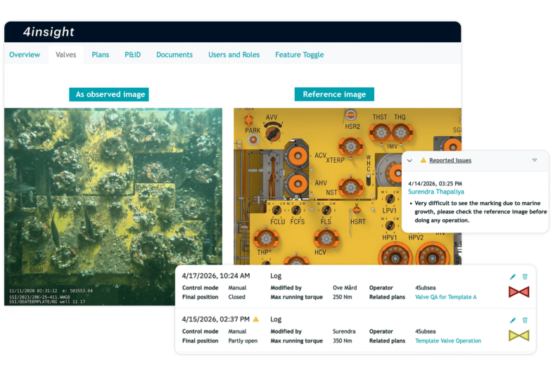560x377 pixels.
Task: Click the XTERP valve on reference image
Action: click(x=351, y=147)
